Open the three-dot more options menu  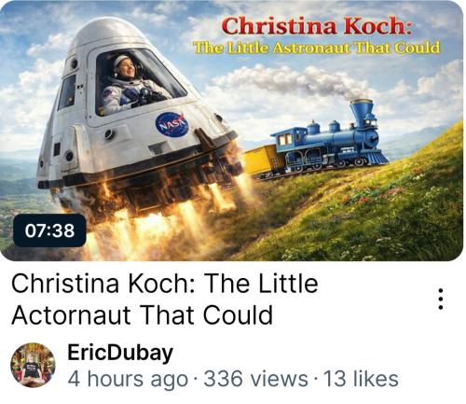(x=440, y=299)
